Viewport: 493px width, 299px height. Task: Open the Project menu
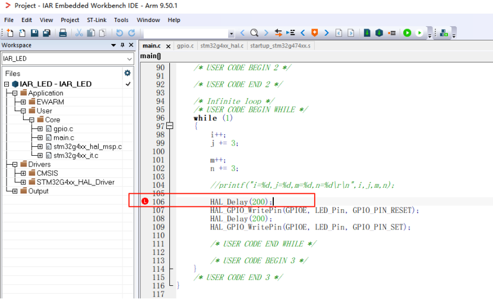tap(70, 20)
